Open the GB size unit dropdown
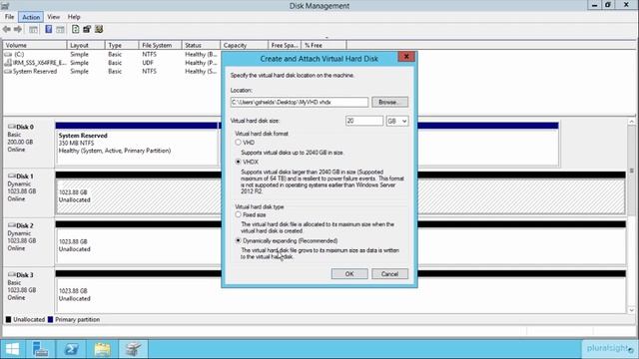639x359 pixels. 397,121
